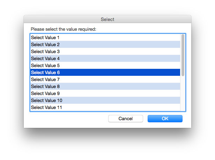Choose the Select Value 7 entry
215x160 pixels.
(105, 79)
